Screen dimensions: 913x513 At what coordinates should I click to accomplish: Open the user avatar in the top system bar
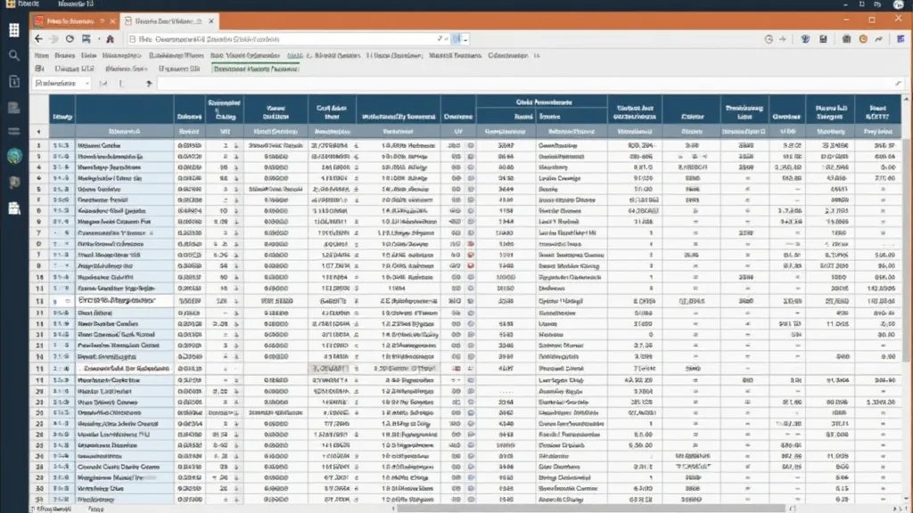[899, 4]
